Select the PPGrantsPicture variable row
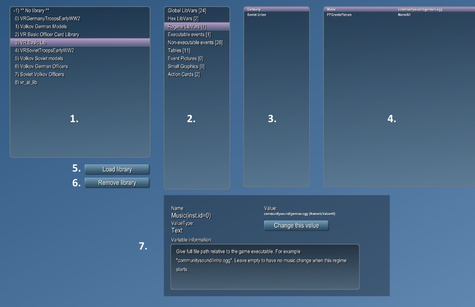This screenshot has height=307, width=475. pyautogui.click(x=339, y=15)
